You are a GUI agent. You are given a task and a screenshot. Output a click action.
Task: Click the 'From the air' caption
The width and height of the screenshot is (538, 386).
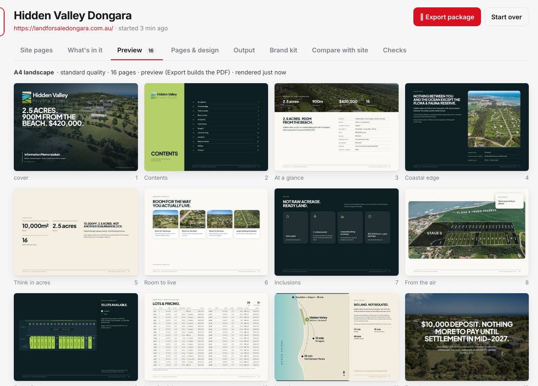tap(420, 283)
